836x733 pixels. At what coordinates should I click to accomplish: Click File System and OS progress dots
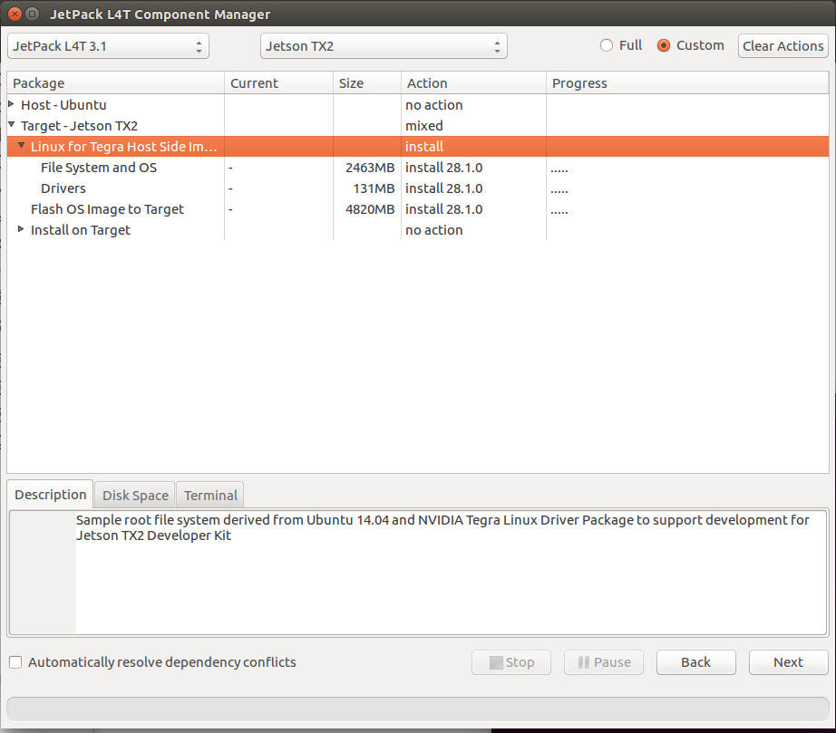click(559, 170)
